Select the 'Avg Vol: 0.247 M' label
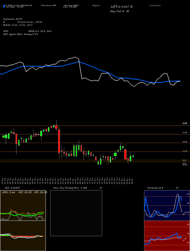Screen dimensions: 190x251 [x=121, y=7]
